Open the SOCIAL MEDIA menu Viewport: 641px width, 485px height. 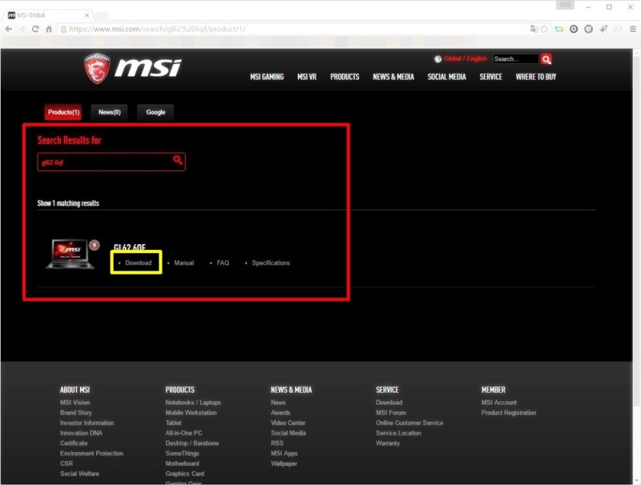coord(447,77)
